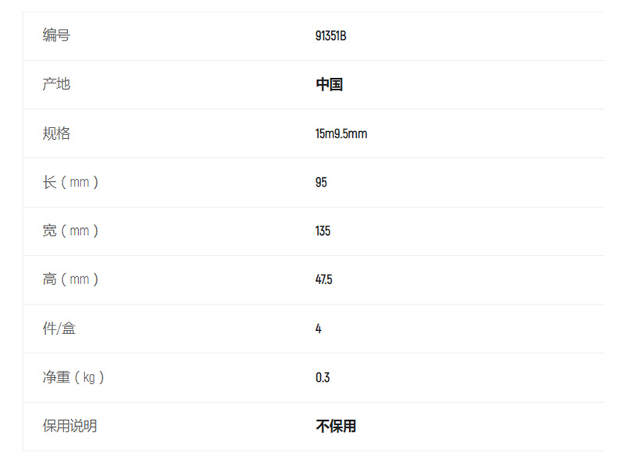The height and width of the screenshot is (459, 617).
Task: Select the spec value 15m9.5mm
Action: 341,133
